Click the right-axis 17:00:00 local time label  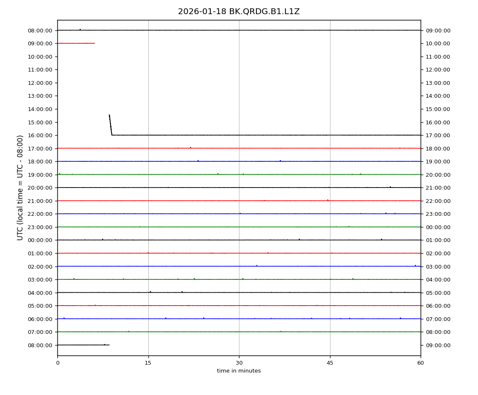coord(438,135)
